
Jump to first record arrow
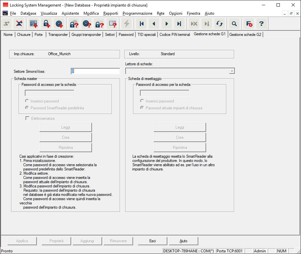click(x=142, y=24)
